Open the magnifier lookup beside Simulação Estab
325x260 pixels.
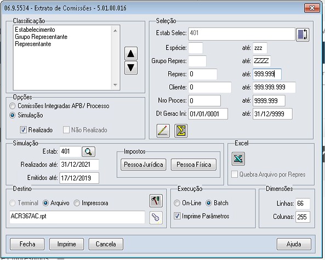88,152
